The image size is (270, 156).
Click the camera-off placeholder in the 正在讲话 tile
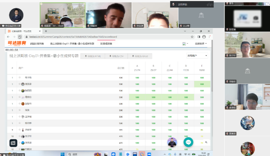click(x=201, y=15)
